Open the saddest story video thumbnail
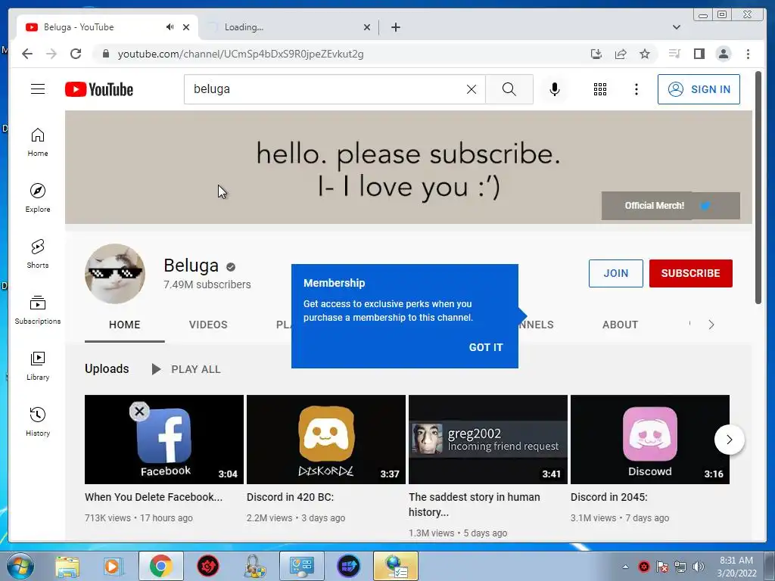The height and width of the screenshot is (581, 775). pyautogui.click(x=488, y=440)
